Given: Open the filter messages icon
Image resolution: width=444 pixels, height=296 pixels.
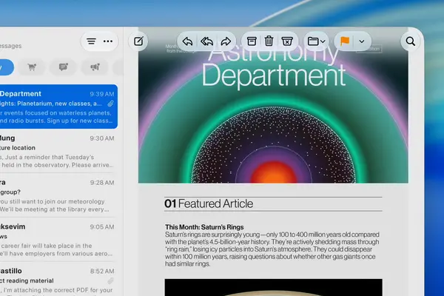Looking at the screenshot, I should [x=91, y=41].
